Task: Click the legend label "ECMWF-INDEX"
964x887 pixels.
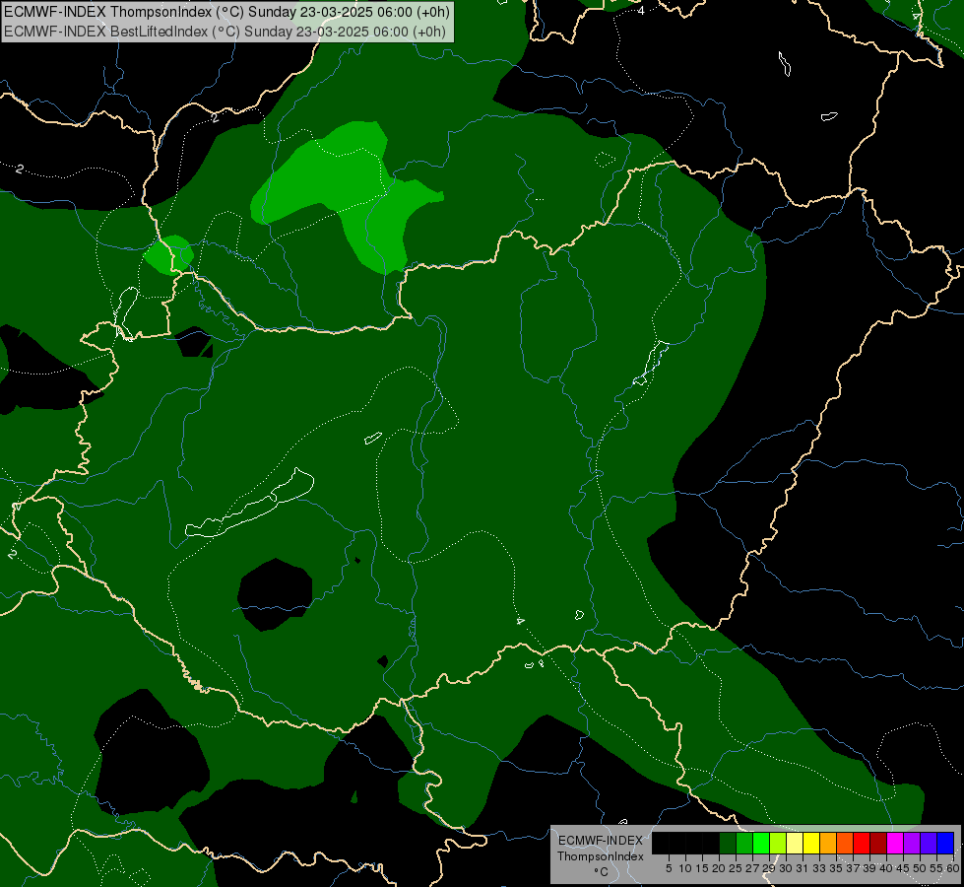Action: click(x=601, y=841)
